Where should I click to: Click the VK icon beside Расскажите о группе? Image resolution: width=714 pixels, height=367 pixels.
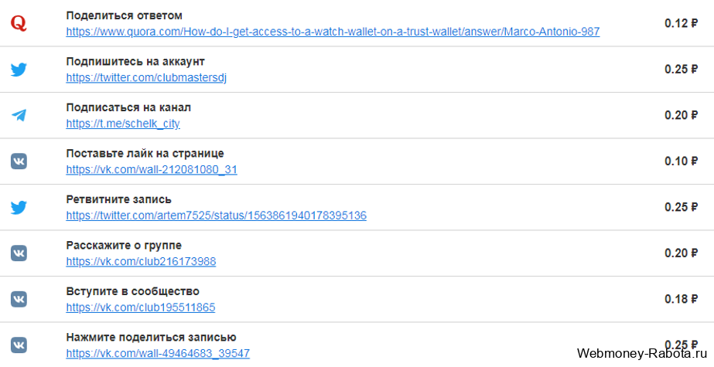19,253
